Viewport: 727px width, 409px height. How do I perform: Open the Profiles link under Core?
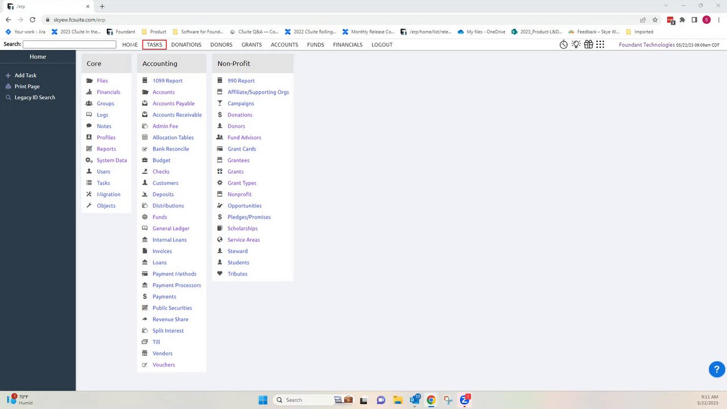pos(106,137)
